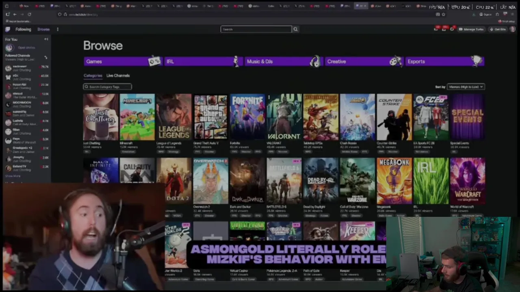520x292 pixels.
Task: Open EslandTV channel in the sidebar
Action: pos(26,168)
